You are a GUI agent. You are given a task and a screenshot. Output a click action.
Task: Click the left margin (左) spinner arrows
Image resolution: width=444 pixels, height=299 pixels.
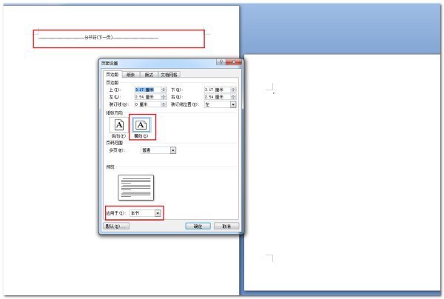click(x=163, y=96)
